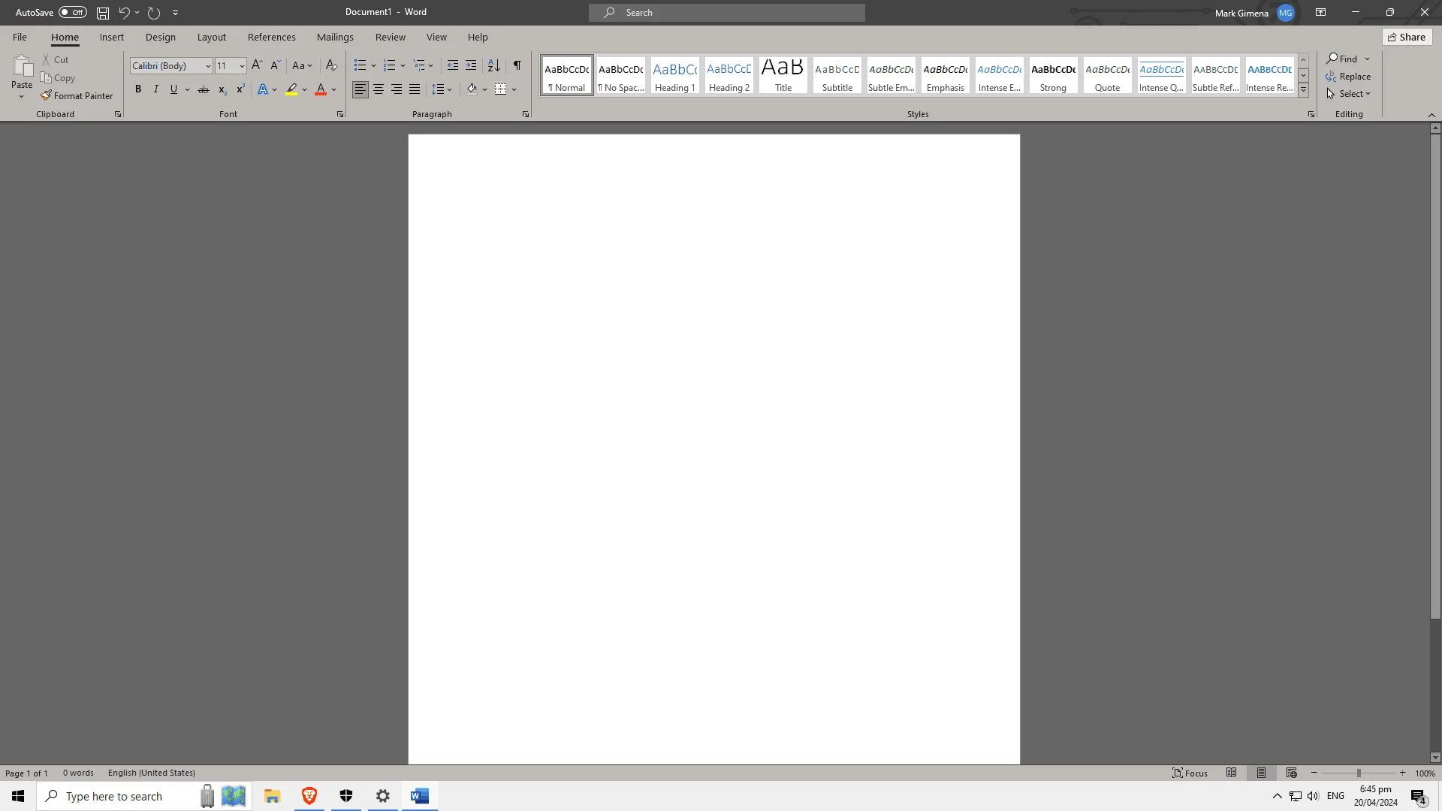Click the Share button
This screenshot has width=1442, height=811.
(1407, 37)
